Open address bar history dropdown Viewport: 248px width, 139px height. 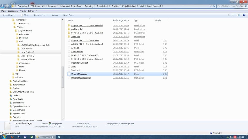click(211, 6)
